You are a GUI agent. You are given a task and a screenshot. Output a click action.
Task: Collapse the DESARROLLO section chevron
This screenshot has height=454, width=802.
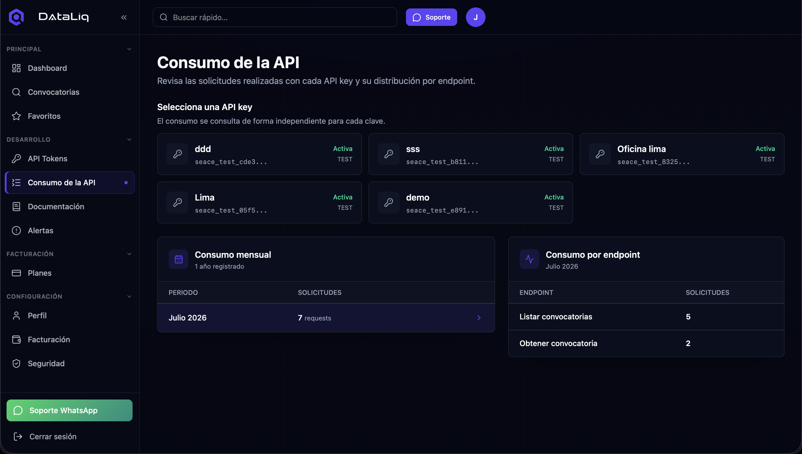tap(129, 139)
